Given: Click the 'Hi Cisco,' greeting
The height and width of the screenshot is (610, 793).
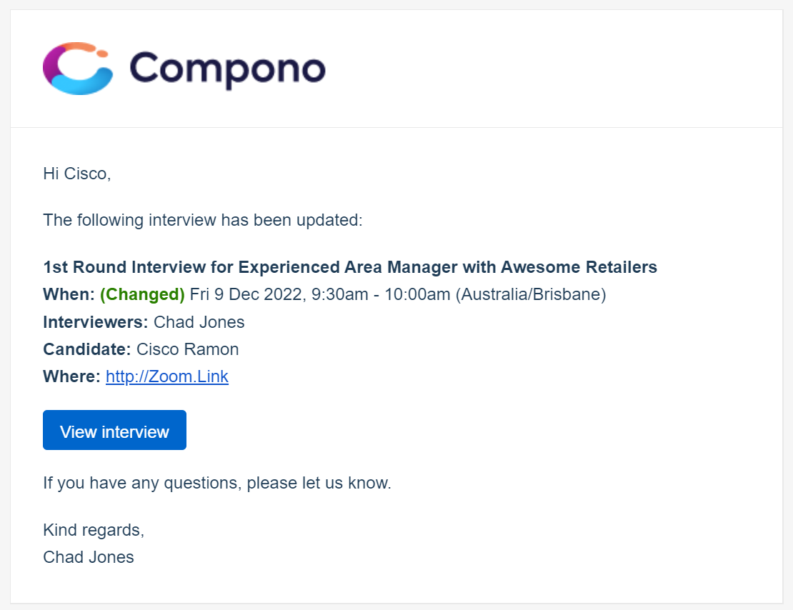Looking at the screenshot, I should pos(77,174).
